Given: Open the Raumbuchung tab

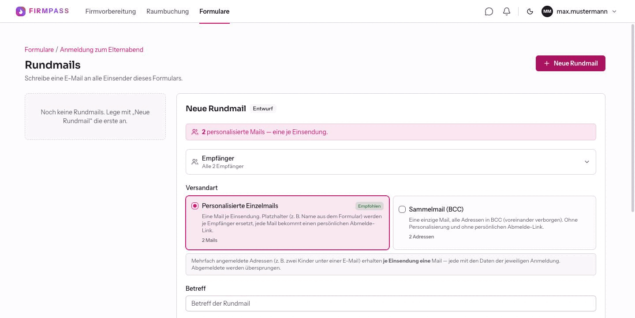Looking at the screenshot, I should (x=168, y=11).
